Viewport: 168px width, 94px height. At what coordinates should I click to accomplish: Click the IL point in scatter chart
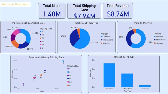(63, 61)
